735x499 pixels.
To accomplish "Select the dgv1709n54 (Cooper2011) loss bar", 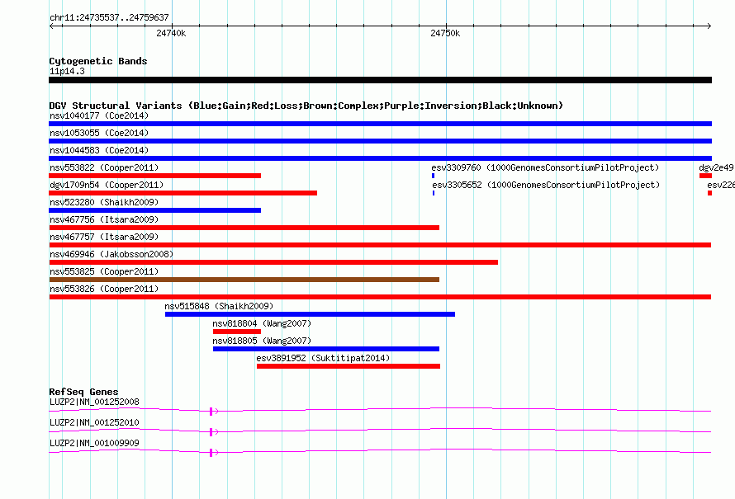I will pyautogui.click(x=183, y=193).
